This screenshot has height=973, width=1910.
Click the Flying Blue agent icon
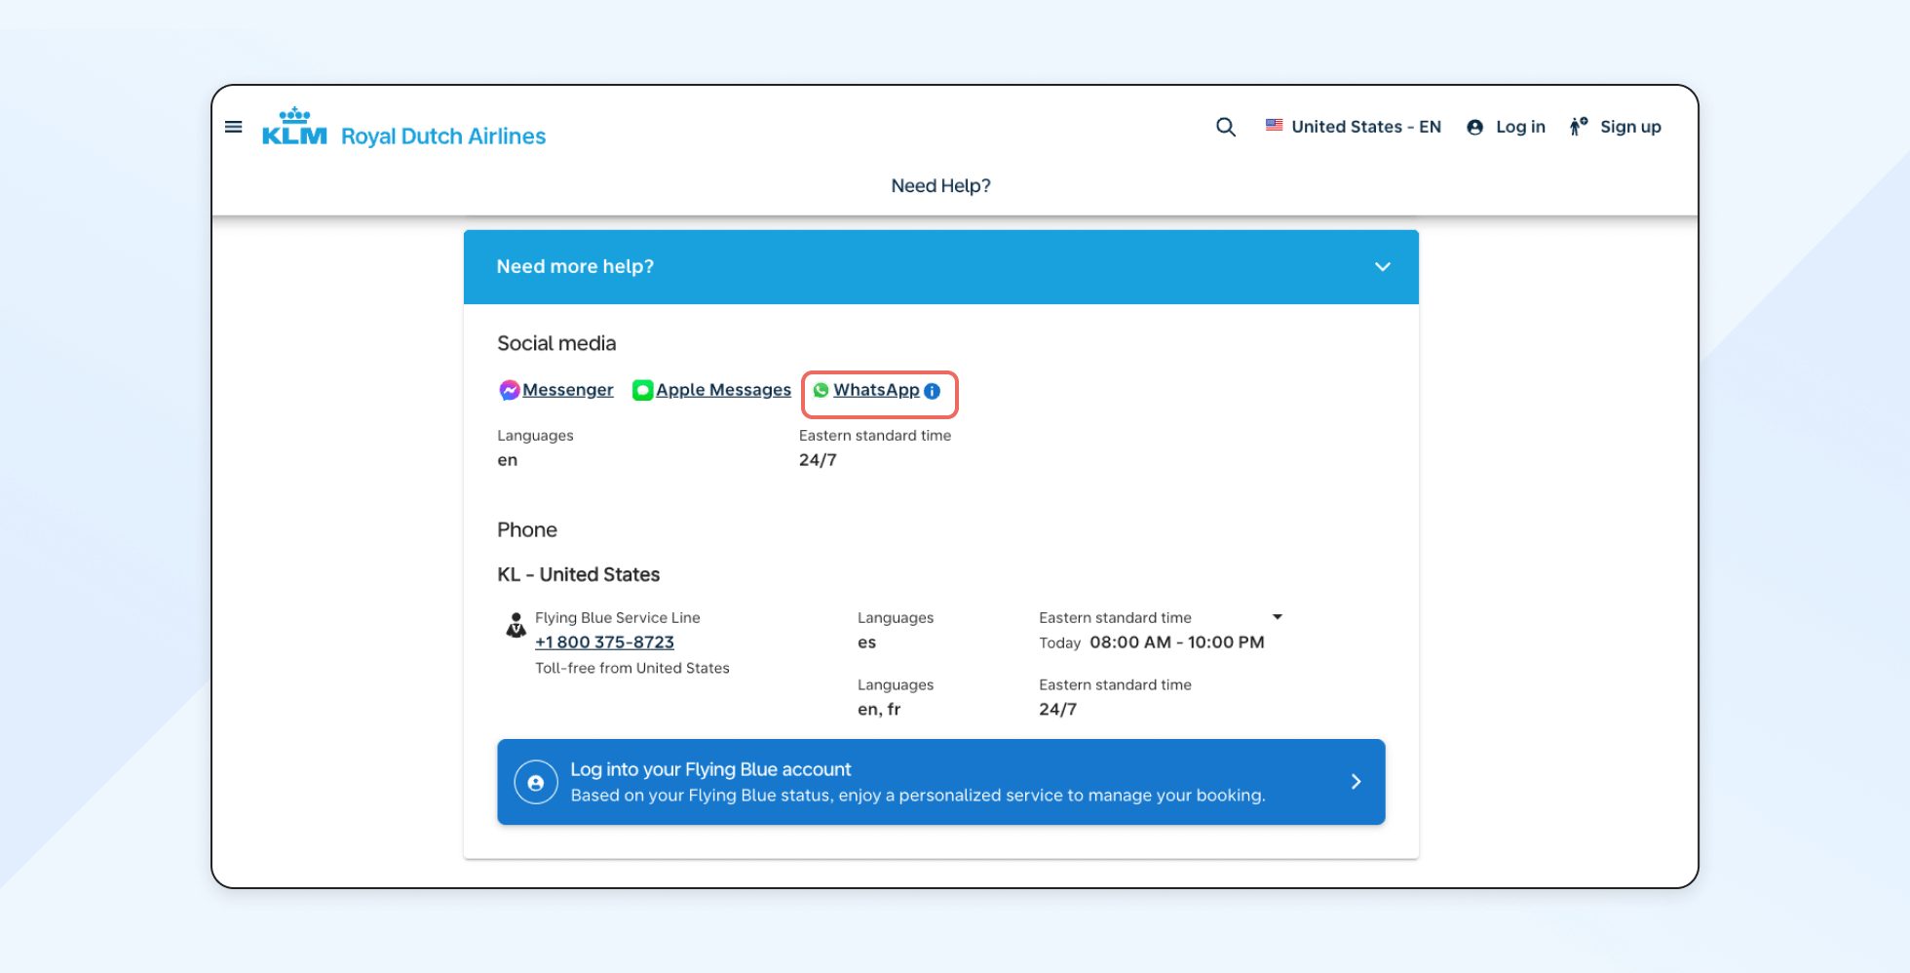[x=516, y=625]
